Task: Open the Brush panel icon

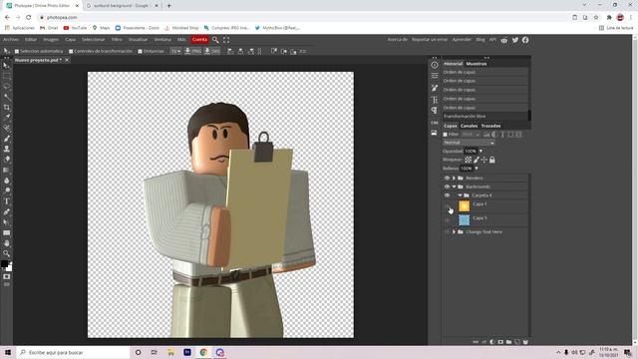Action: [x=435, y=88]
